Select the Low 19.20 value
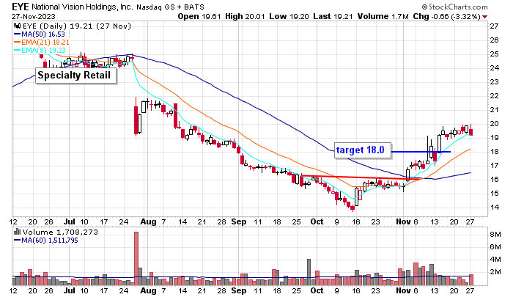The width and height of the screenshot is (513, 297). point(289,16)
